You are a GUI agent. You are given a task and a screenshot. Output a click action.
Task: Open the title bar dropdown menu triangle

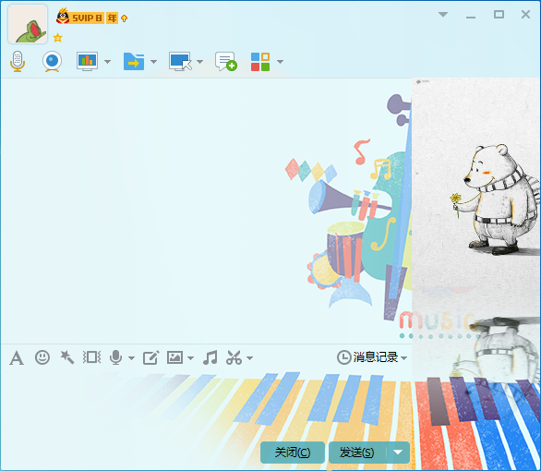(x=443, y=15)
